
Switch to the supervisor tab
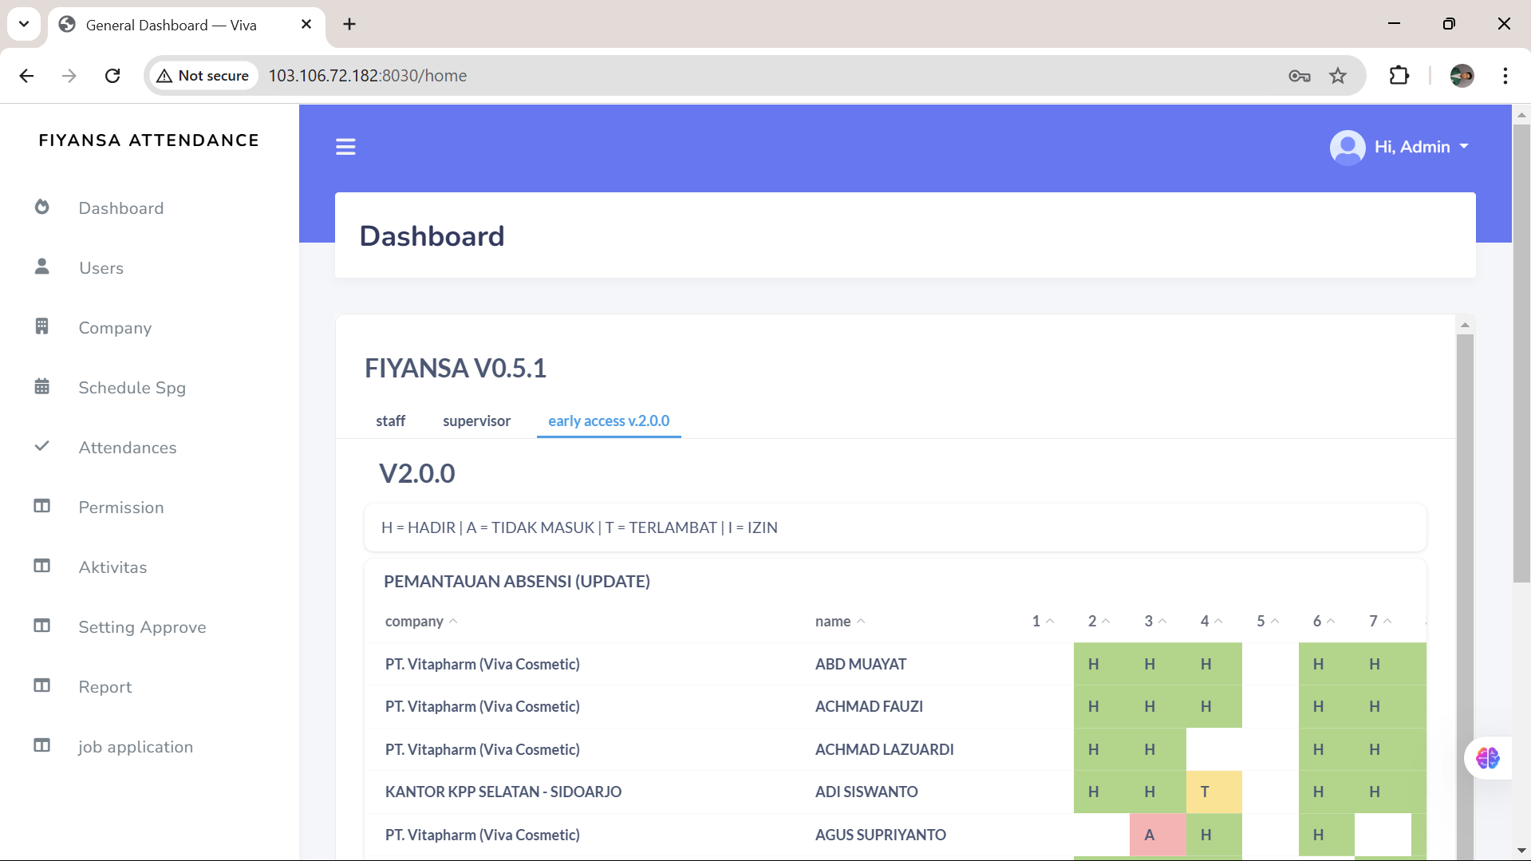pyautogui.click(x=476, y=421)
